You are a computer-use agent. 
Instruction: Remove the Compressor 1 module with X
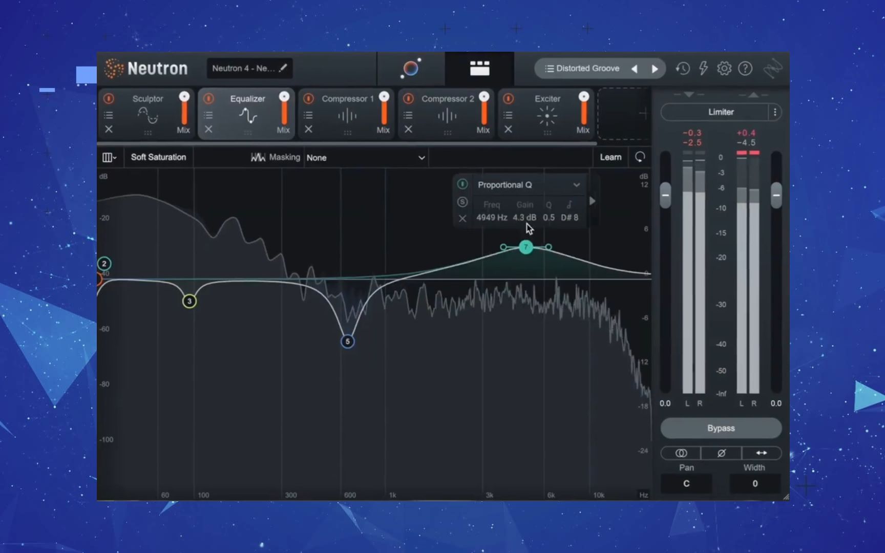coord(308,129)
